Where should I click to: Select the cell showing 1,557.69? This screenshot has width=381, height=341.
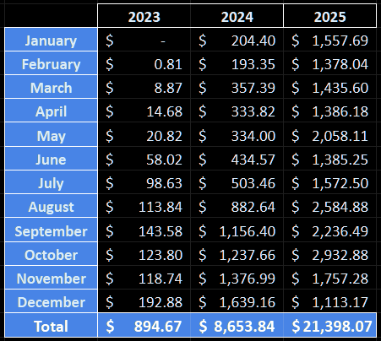pos(329,40)
